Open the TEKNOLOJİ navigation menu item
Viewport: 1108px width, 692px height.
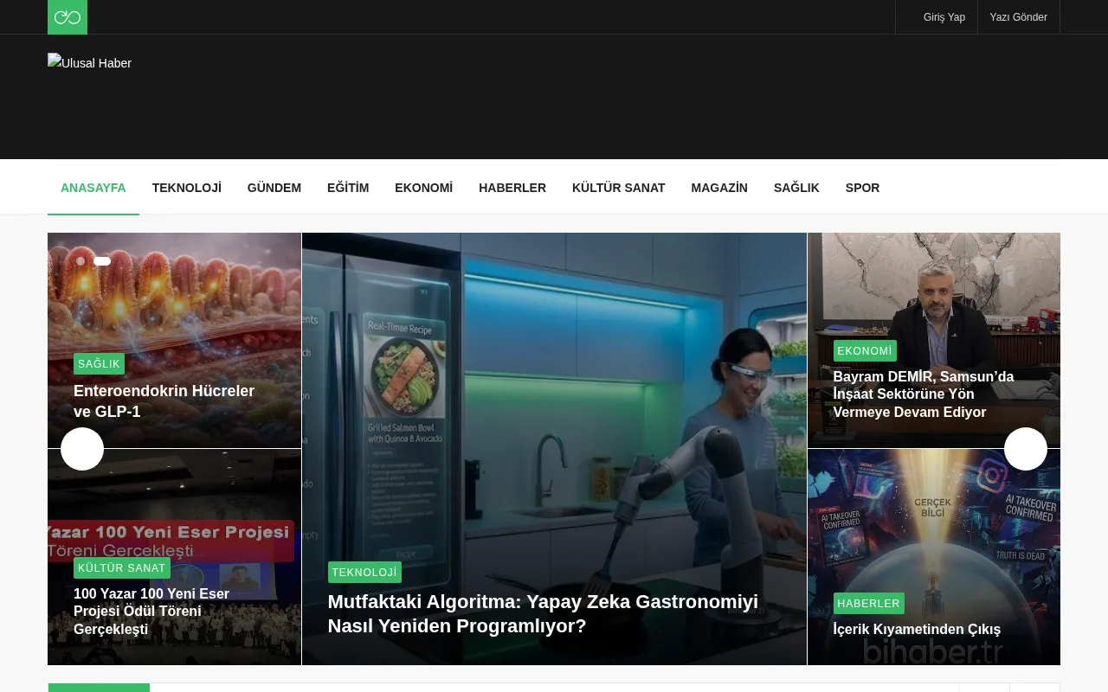186,188
